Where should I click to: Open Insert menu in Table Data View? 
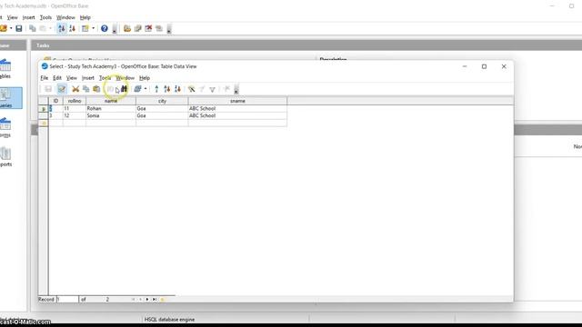88,78
